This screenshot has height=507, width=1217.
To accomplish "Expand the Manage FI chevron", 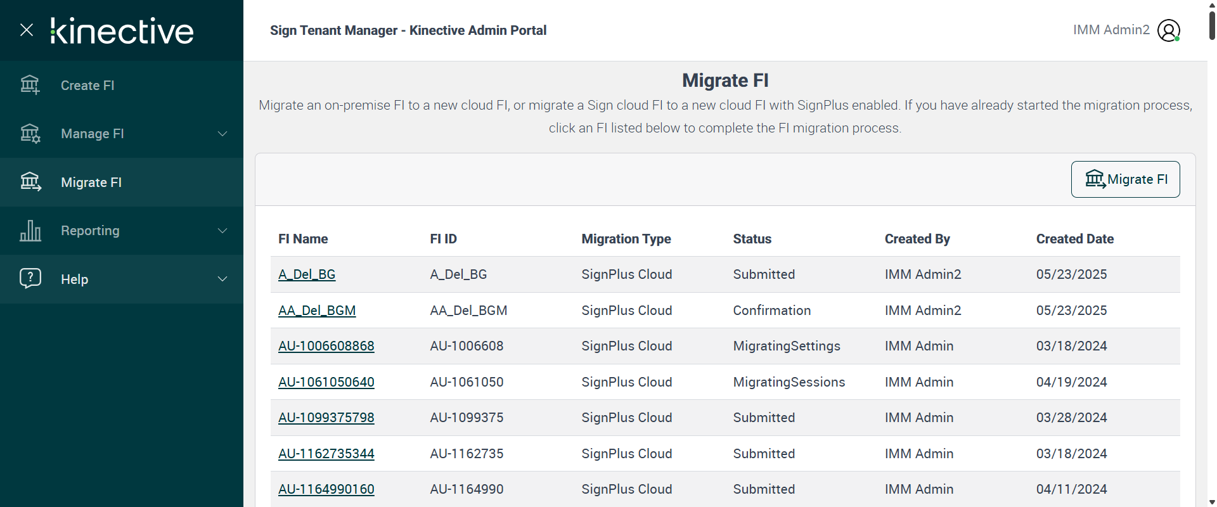I will [x=222, y=134].
